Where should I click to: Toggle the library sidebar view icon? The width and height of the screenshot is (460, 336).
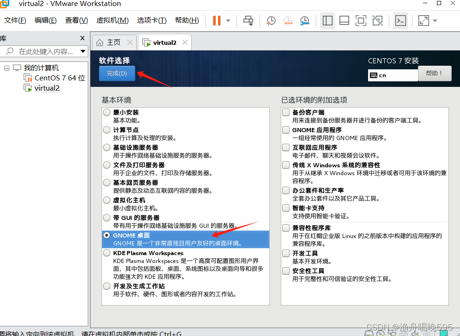pos(327,20)
